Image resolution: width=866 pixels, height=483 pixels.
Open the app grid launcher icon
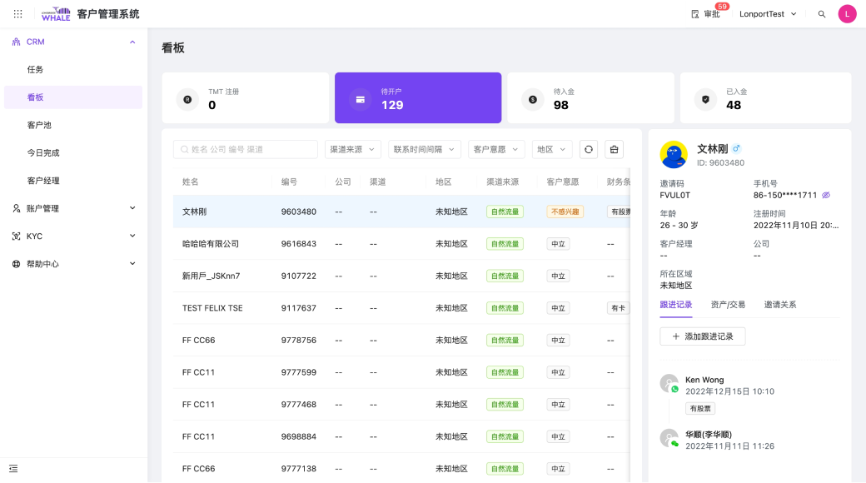click(17, 14)
